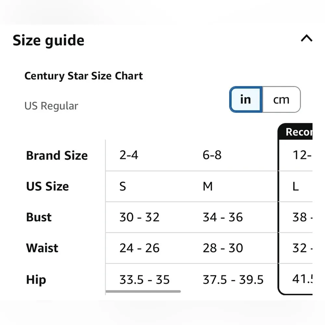Select the Bust row label
The image size is (325, 325).
(39, 217)
